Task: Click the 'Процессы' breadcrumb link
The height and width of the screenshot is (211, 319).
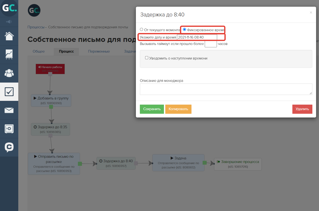Action: pos(36,27)
